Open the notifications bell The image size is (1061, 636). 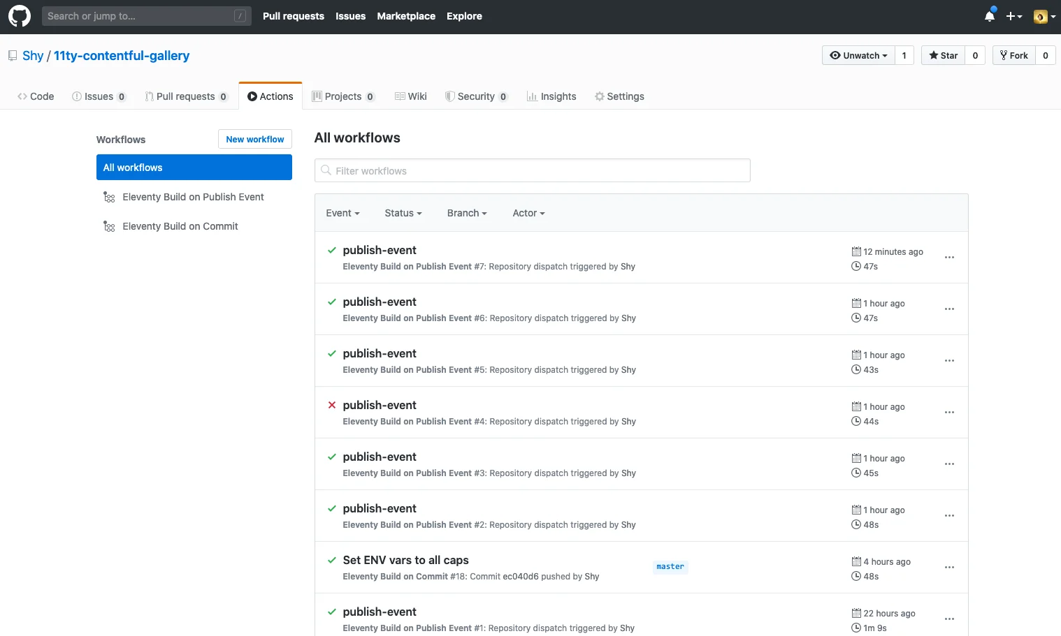(989, 16)
